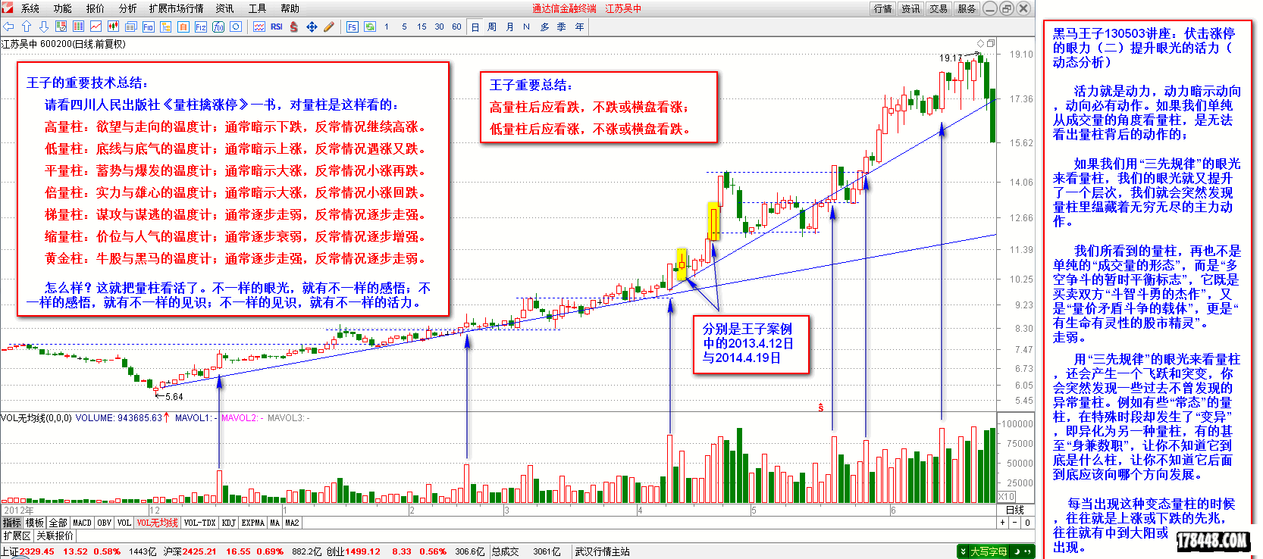Image resolution: width=1263 pixels, height=559 pixels.
Task: Click the red S marker on the chart
Action: (820, 408)
